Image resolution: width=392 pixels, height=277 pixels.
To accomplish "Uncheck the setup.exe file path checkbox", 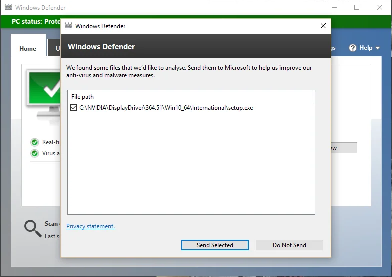I will (73, 108).
